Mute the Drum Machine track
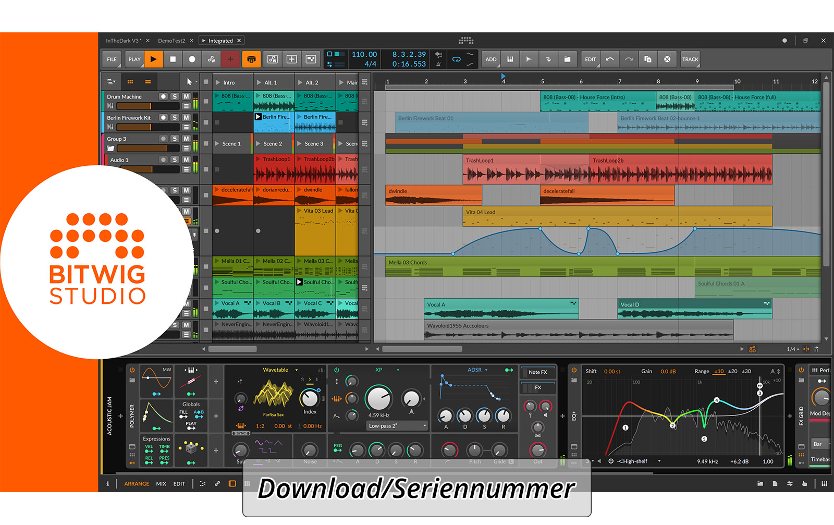The image size is (834, 525). click(186, 97)
